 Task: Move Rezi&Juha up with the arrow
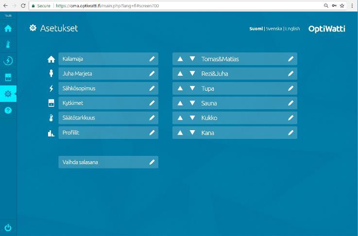click(x=180, y=73)
